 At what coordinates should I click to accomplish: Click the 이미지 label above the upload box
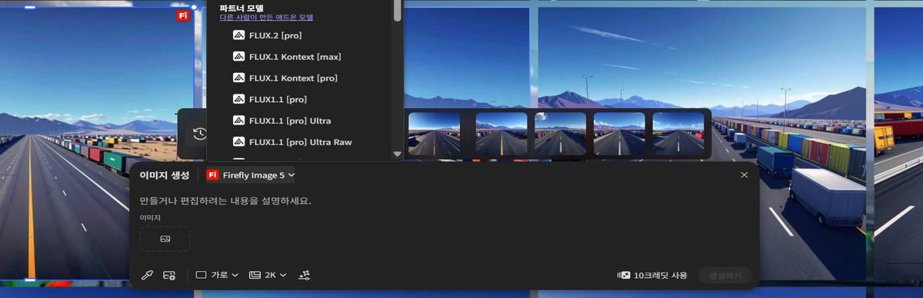pyautogui.click(x=150, y=218)
